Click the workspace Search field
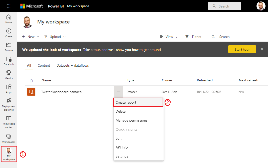Screen dimensions: 268x168 click(x=224, y=37)
